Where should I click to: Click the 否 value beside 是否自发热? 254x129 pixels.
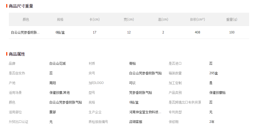51,73
